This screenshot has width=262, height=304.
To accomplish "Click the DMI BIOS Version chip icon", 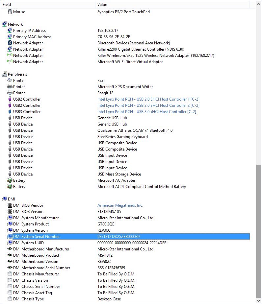I will (x=10, y=211).
